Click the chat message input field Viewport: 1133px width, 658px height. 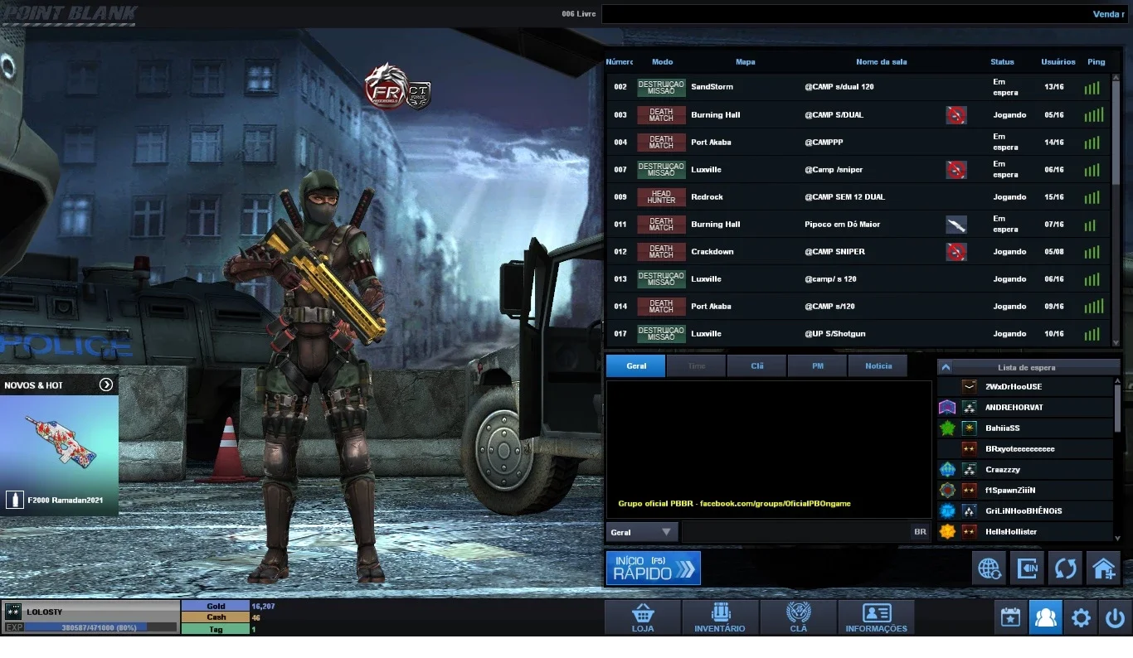click(795, 532)
